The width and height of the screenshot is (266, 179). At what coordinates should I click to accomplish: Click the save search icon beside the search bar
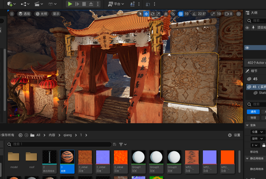click(115, 144)
